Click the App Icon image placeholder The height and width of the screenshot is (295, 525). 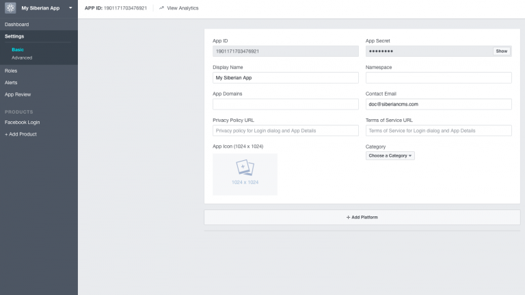pos(245,174)
